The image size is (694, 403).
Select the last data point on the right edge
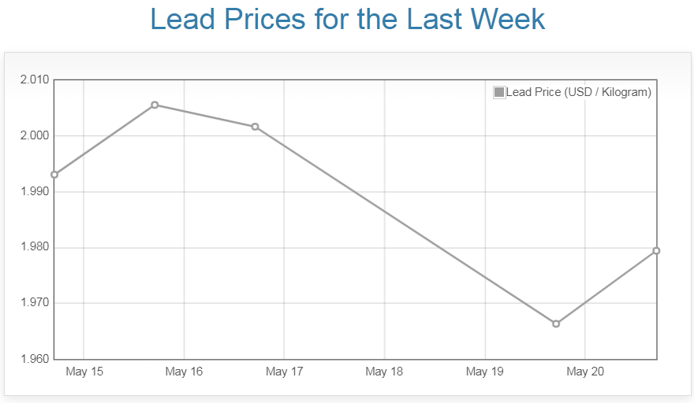click(656, 251)
